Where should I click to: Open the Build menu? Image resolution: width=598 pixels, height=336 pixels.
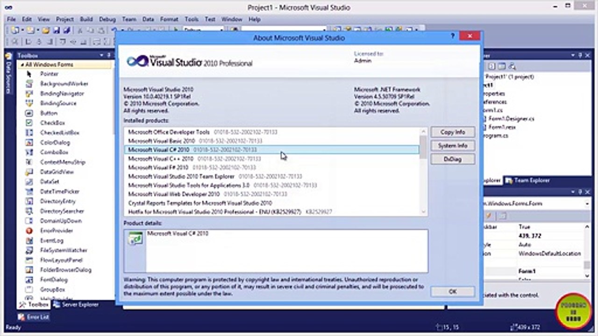[x=86, y=19]
